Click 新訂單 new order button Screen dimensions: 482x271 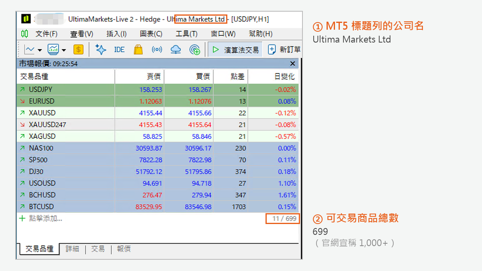[x=284, y=50]
